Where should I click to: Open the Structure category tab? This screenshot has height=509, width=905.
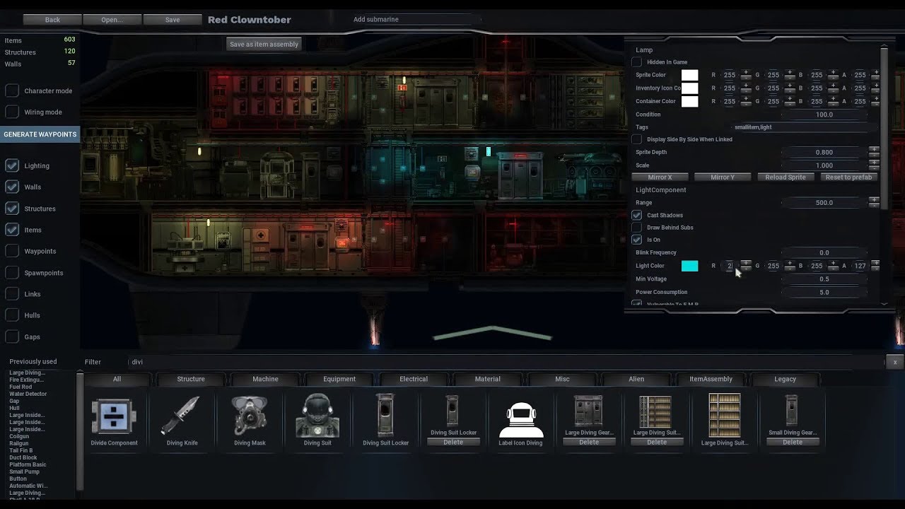(191, 379)
